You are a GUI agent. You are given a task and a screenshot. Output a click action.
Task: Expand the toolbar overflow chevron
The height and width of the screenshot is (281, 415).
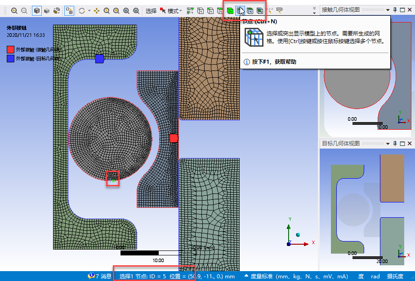314,11
